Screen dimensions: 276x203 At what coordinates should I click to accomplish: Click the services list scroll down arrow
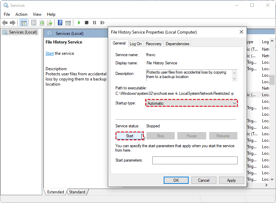[x=272, y=179]
